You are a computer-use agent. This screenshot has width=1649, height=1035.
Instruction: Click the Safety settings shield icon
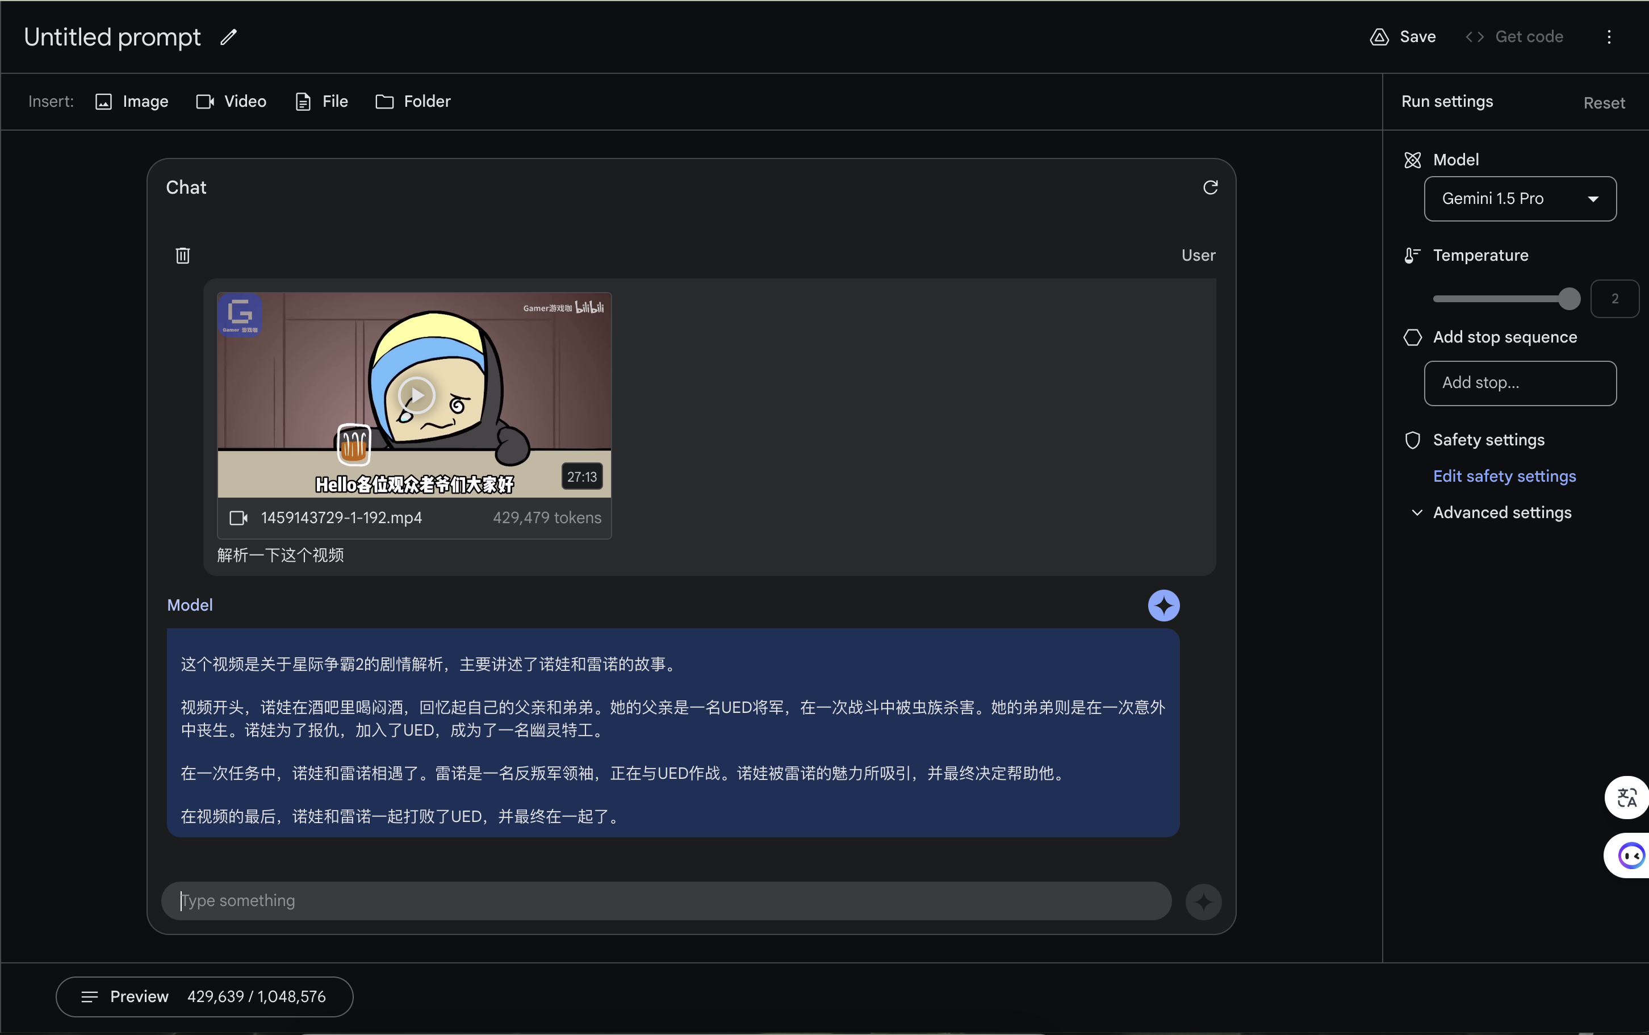click(1412, 440)
